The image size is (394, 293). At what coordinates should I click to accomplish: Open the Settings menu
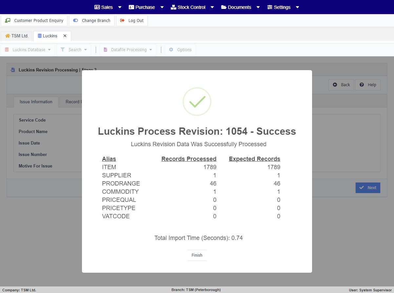(x=283, y=7)
